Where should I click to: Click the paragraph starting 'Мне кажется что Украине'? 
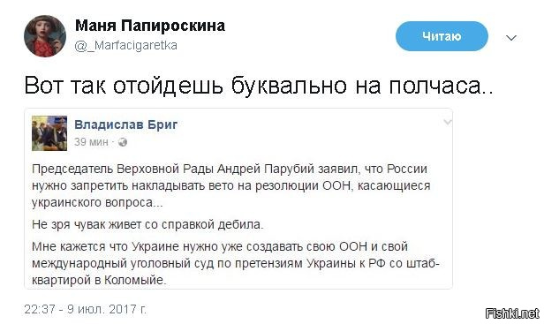(236, 264)
